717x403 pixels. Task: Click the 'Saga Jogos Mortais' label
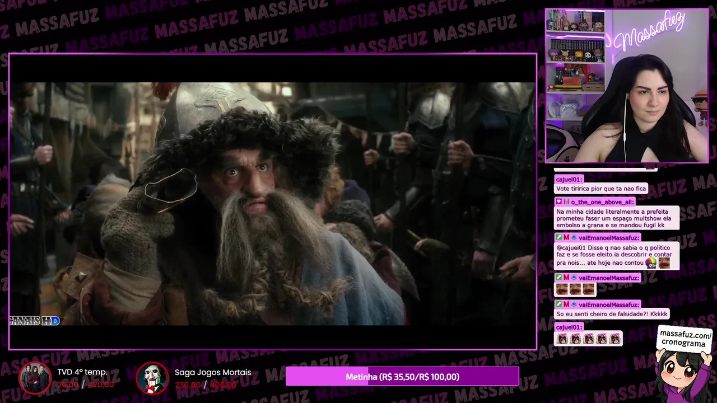coord(213,372)
